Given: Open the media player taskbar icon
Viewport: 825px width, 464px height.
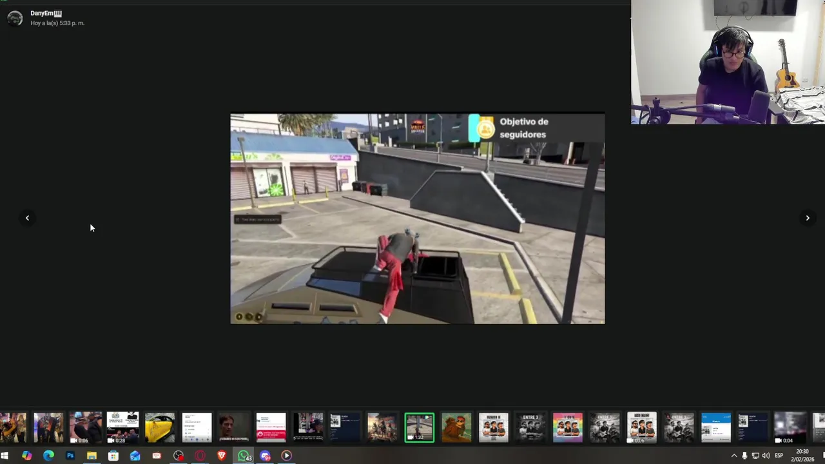Looking at the screenshot, I should click(x=287, y=456).
